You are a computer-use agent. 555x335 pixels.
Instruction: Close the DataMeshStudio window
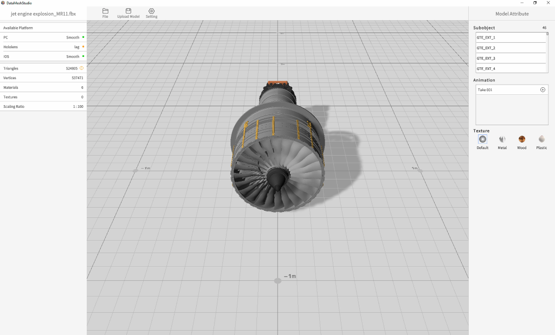(548, 3)
